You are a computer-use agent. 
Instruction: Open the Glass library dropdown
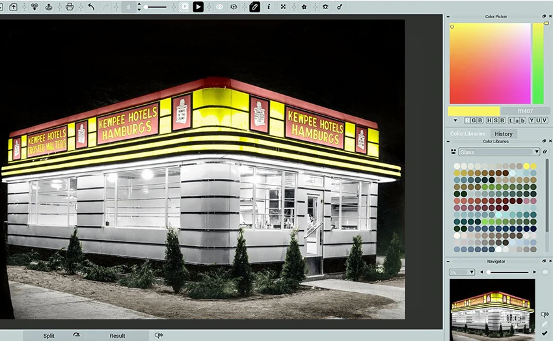pos(499,152)
